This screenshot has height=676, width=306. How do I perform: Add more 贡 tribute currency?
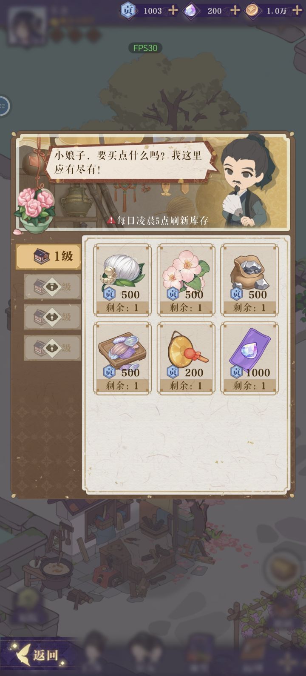[x=173, y=11]
